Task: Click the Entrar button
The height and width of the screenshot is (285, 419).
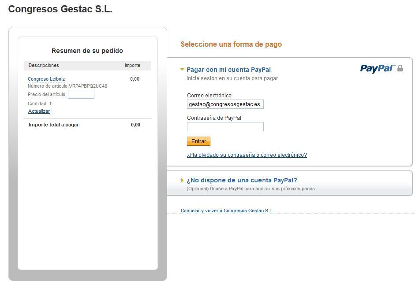Action: pos(198,141)
